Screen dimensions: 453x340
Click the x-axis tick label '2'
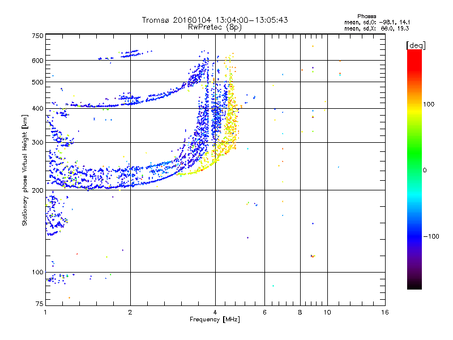coord(130,312)
